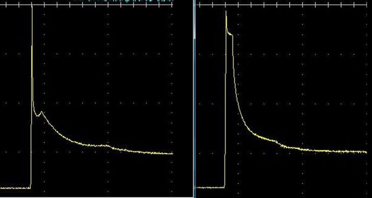Viewport: 372px width, 198px height.
Task: Click empty black area above left trace tail
Action: (x=135, y=93)
